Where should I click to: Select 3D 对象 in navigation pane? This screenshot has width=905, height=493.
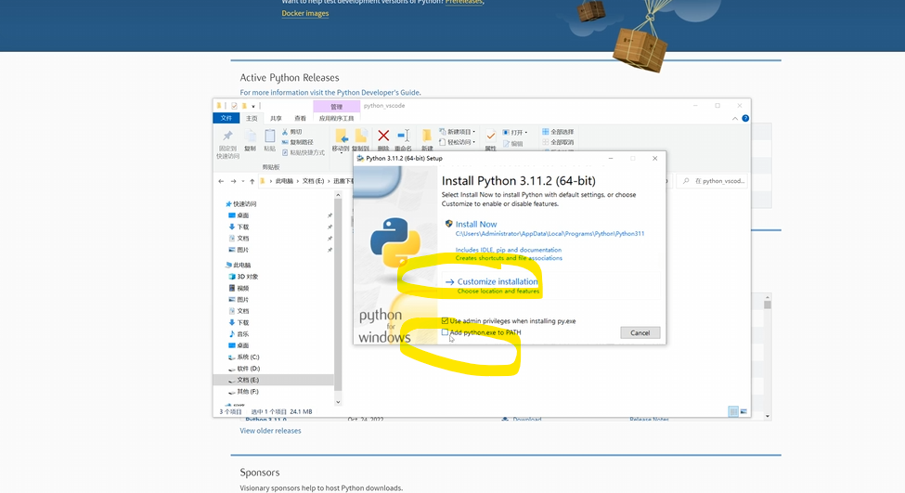click(x=248, y=277)
